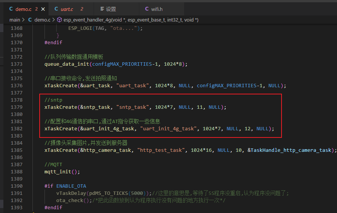Click pdMS_TO_TICKS(5000) on line 1391
The width and height of the screenshot is (337, 213).
(118, 193)
